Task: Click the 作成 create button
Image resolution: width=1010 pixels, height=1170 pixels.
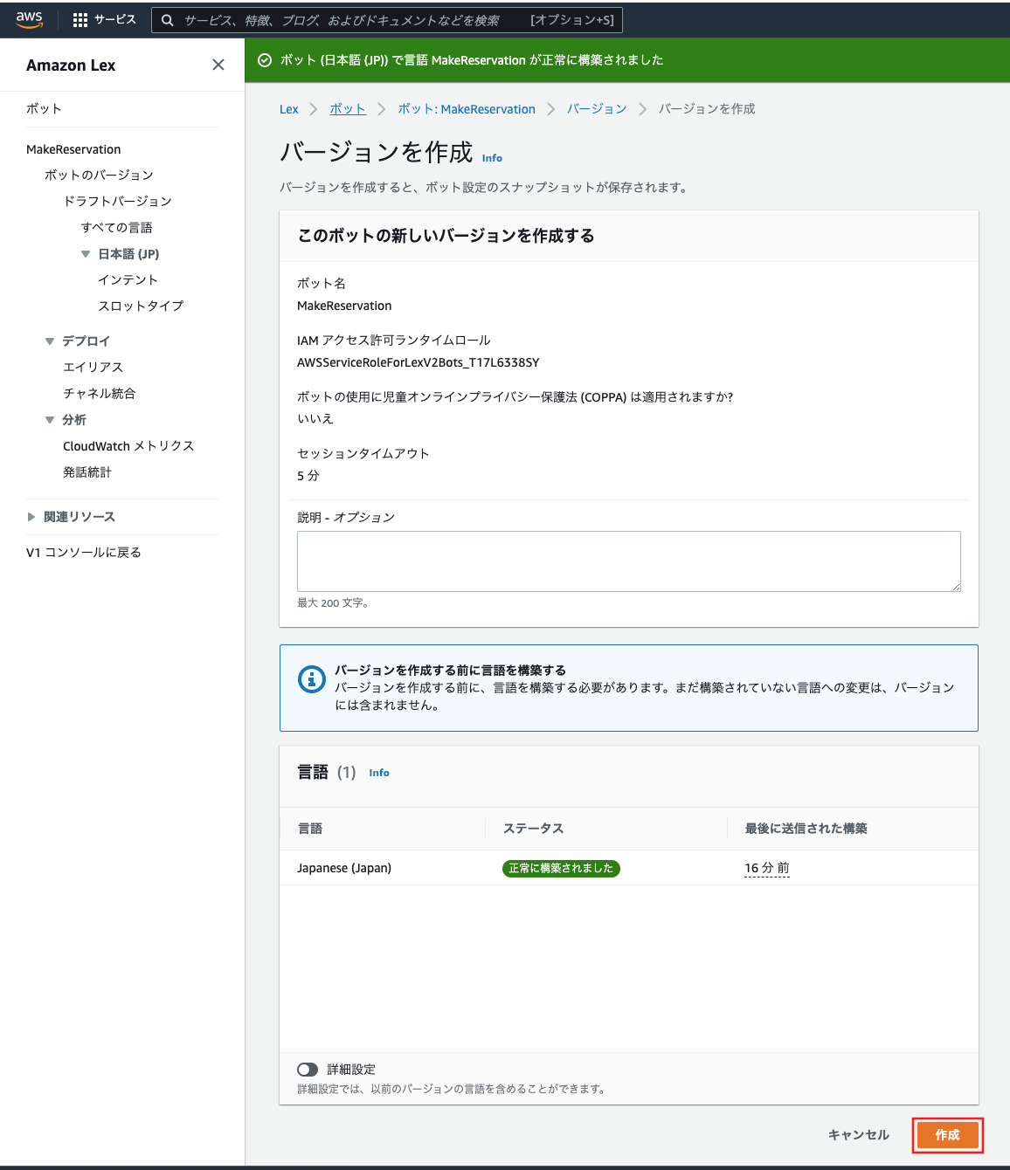Action: tap(948, 1135)
